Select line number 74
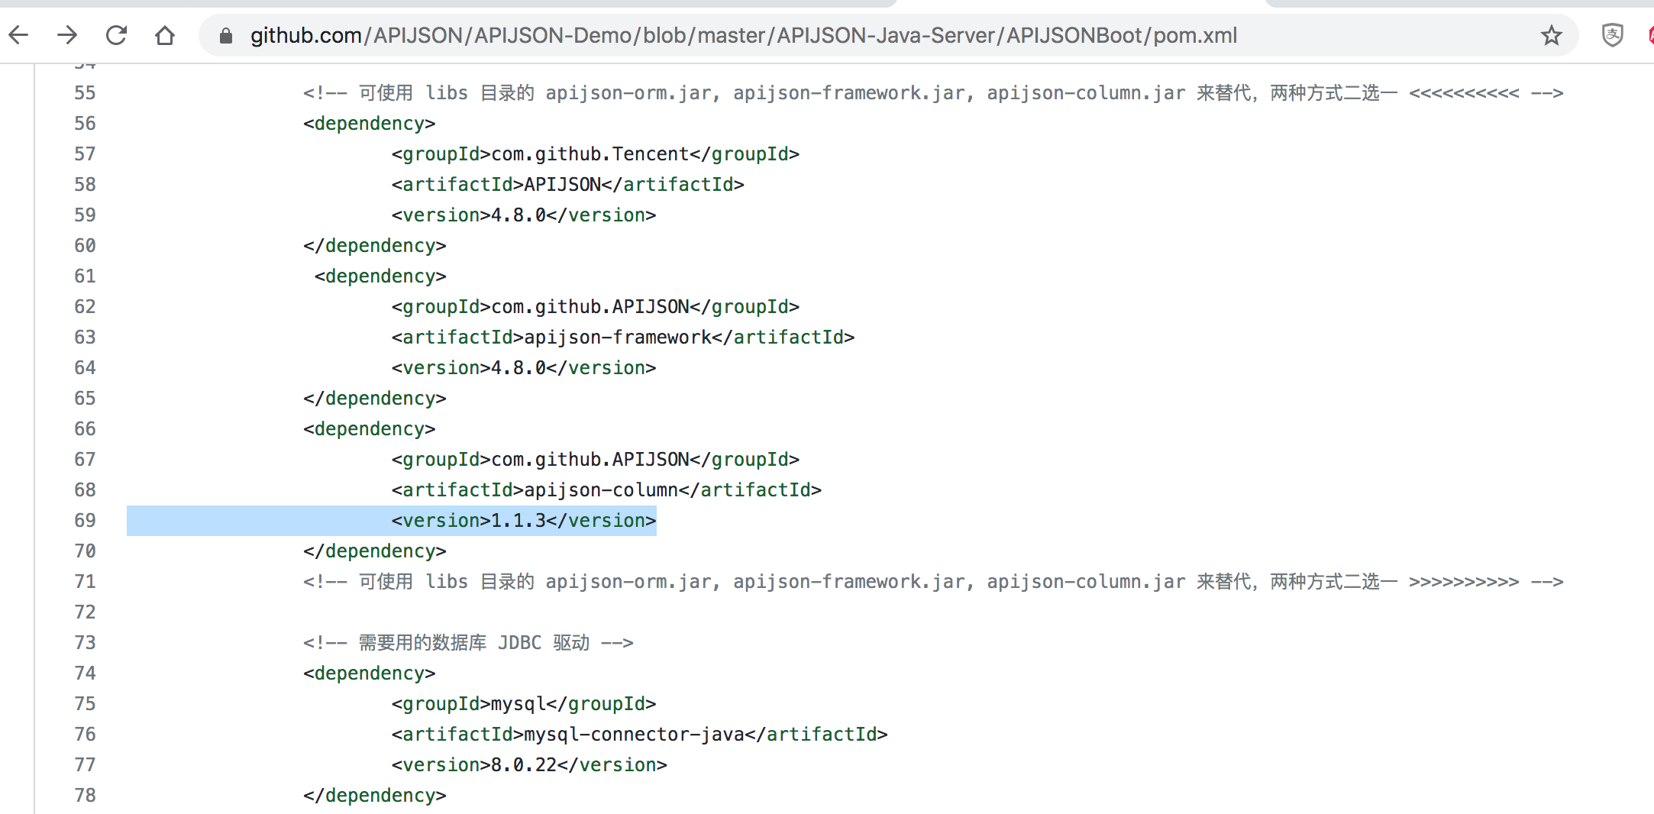Screen dimensions: 1654x814 tap(85, 673)
